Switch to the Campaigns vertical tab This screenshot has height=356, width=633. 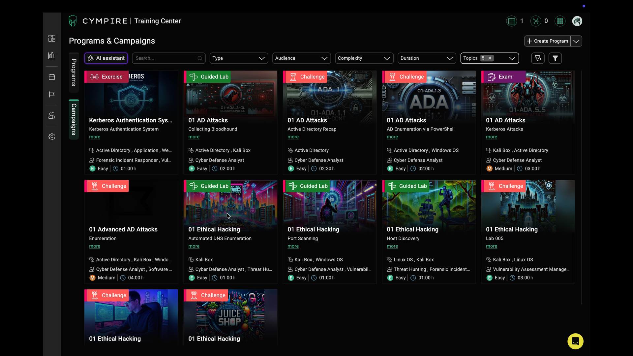click(74, 119)
